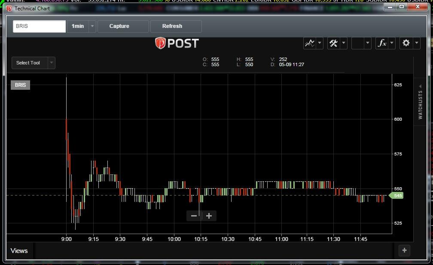433x265 pixels.
Task: Click the high price value next to H:
Action: 249,59
